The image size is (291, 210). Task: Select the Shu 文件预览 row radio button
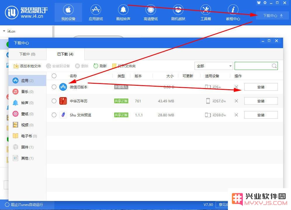tap(54, 115)
